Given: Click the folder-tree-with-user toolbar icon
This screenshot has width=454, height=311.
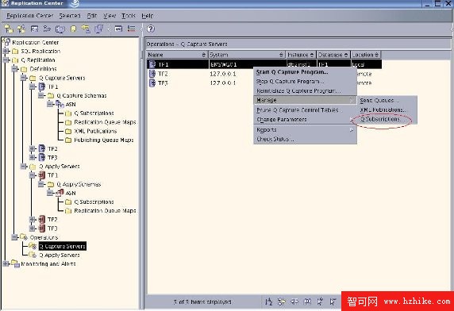Looking at the screenshot, I should click(21, 29).
